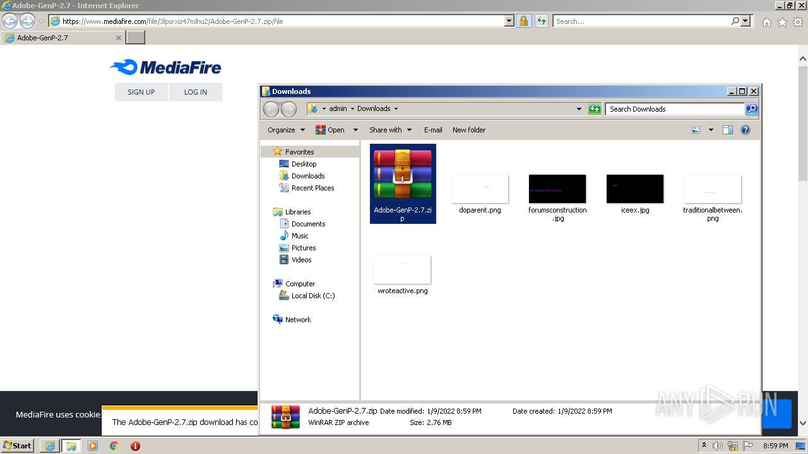Open Music library
This screenshot has height=454, width=808.
(300, 236)
